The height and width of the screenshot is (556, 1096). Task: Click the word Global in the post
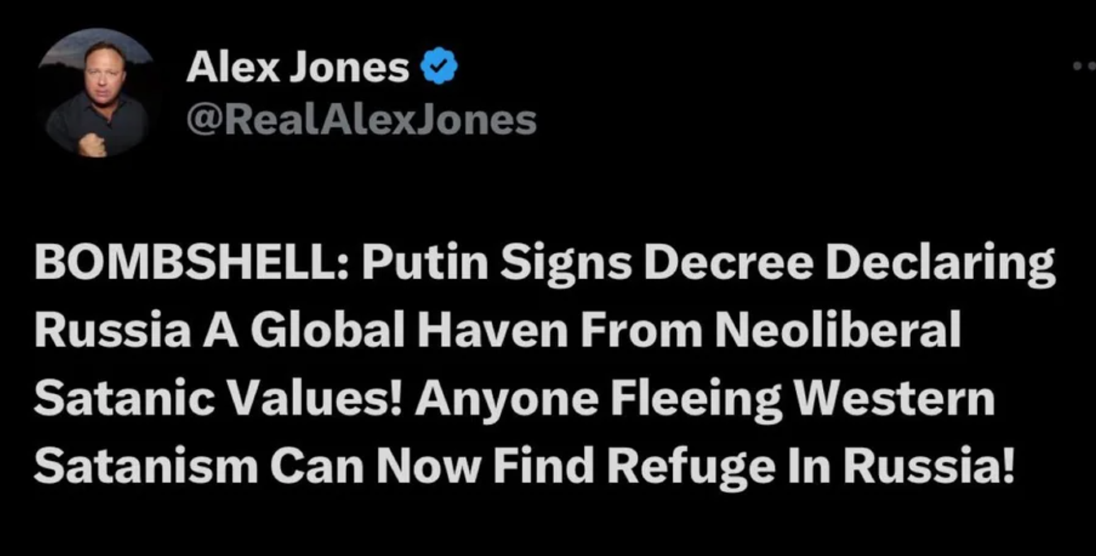(x=328, y=331)
